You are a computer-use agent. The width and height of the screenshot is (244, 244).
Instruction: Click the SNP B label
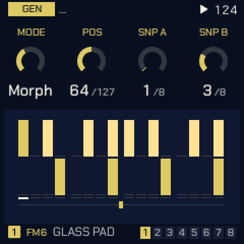coord(213,32)
